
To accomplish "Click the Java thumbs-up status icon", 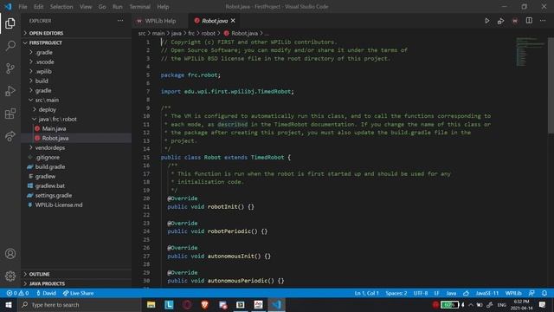I will pyautogui.click(x=466, y=293).
